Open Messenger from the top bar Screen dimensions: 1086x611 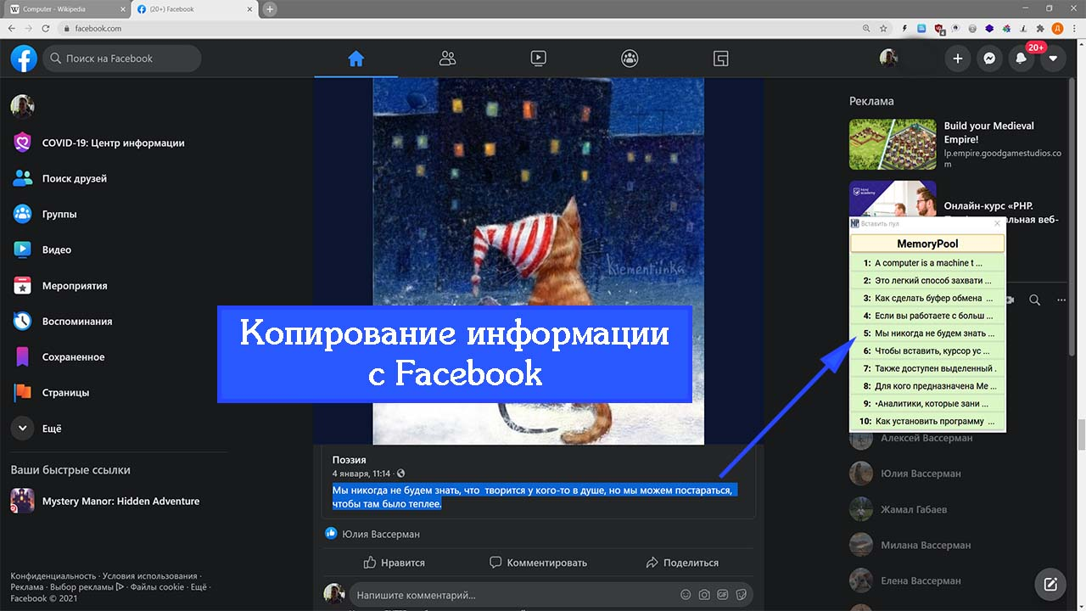coord(989,58)
